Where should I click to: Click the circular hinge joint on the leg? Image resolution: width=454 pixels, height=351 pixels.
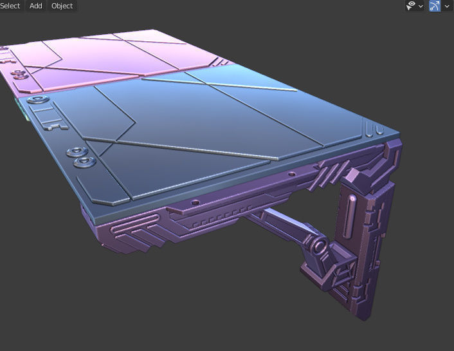click(x=319, y=247)
